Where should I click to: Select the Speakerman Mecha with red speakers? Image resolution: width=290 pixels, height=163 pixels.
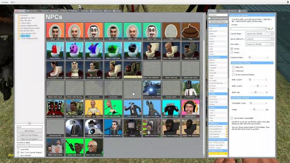point(55,109)
